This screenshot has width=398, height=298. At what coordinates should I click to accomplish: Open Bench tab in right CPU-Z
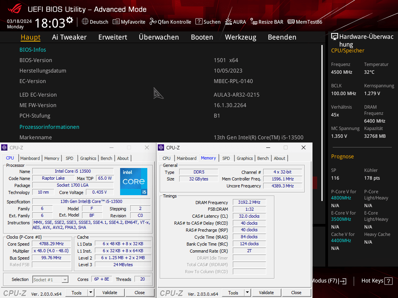263,158
